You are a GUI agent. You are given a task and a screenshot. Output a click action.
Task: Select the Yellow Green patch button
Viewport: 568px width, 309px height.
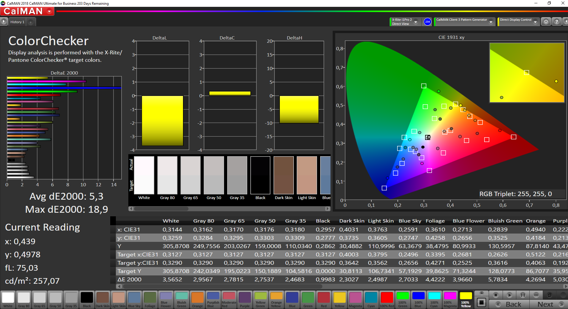click(261, 300)
